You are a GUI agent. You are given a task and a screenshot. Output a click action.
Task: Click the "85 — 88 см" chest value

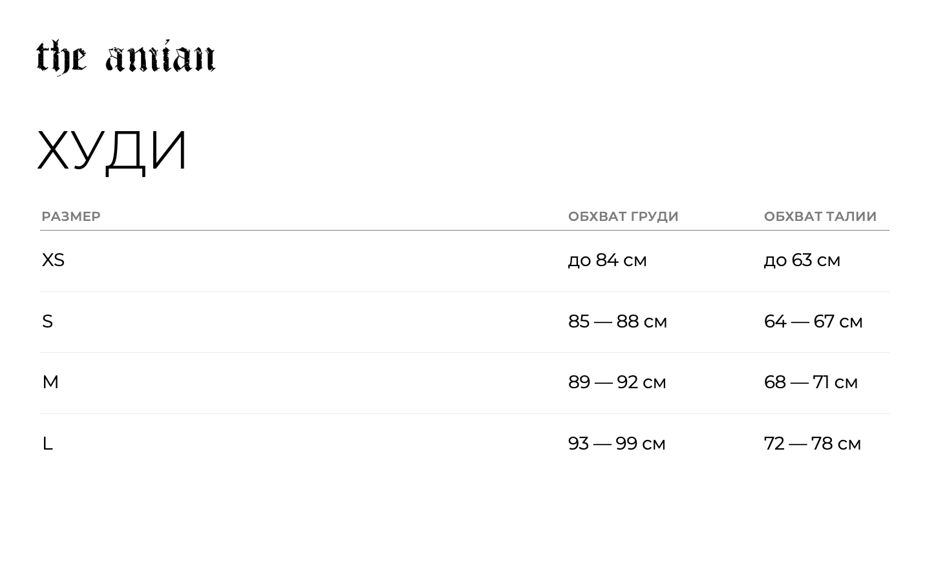(x=617, y=321)
